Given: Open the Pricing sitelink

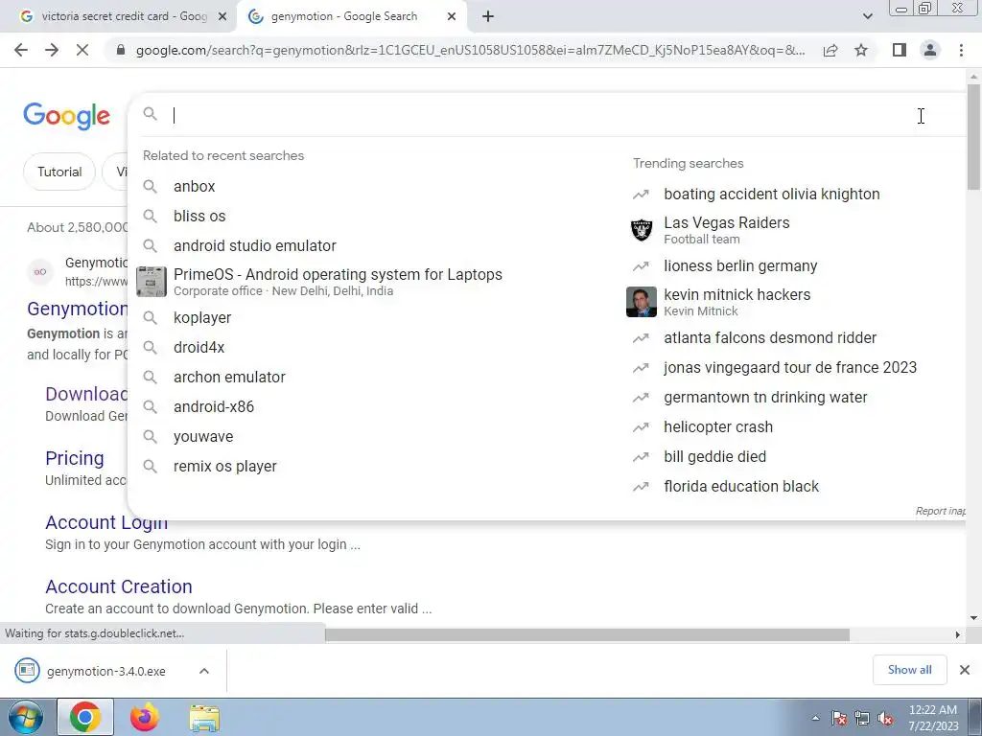Looking at the screenshot, I should (x=75, y=458).
